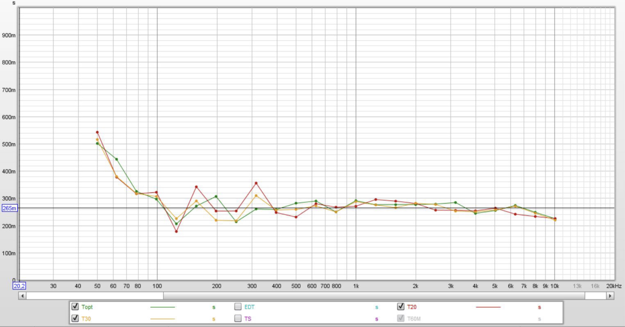Click the T30 legend label

[86, 319]
